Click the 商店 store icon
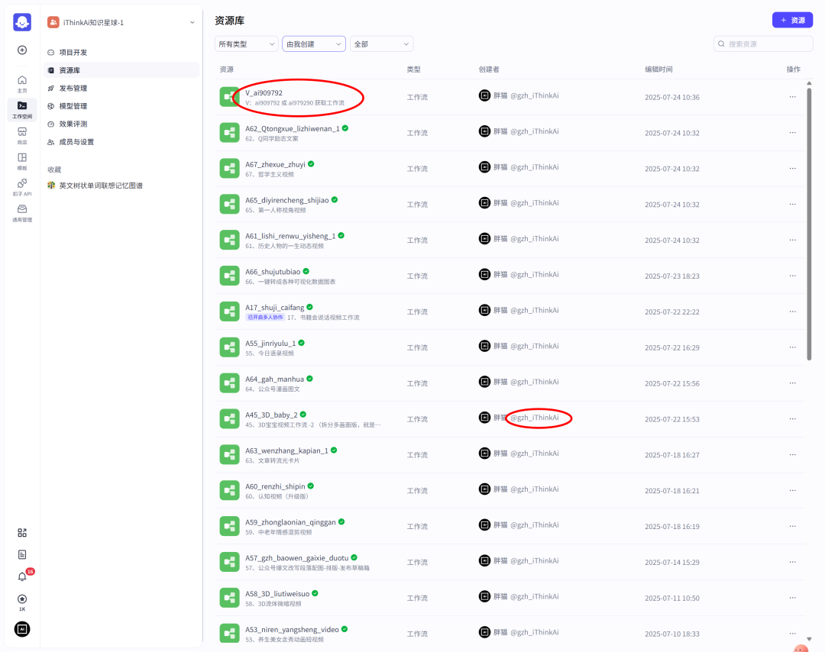 [22, 134]
